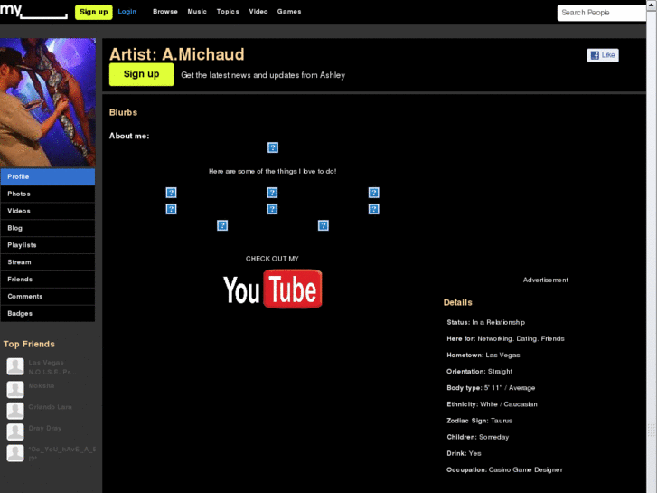Click the CHECK OUT MY text
The height and width of the screenshot is (493, 657).
pyautogui.click(x=272, y=259)
